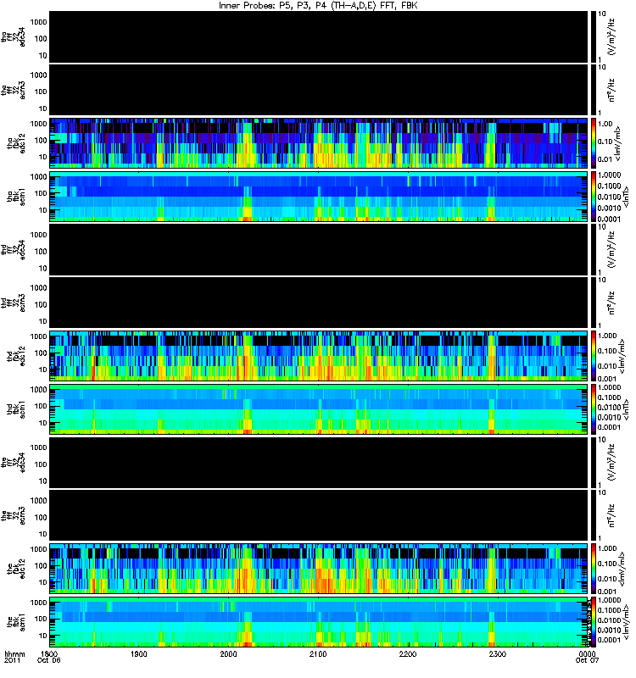Click the tha fbk edc12 spectrogram panel
The width and height of the screenshot is (636, 678).
tap(319, 142)
